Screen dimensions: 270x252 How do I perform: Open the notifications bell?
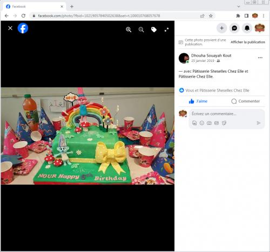(247, 28)
